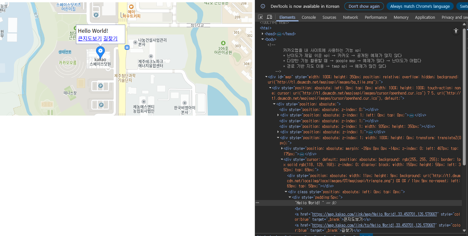Select the triangle.png div row
This screenshot has height=236, width=468.
[x=374, y=181]
